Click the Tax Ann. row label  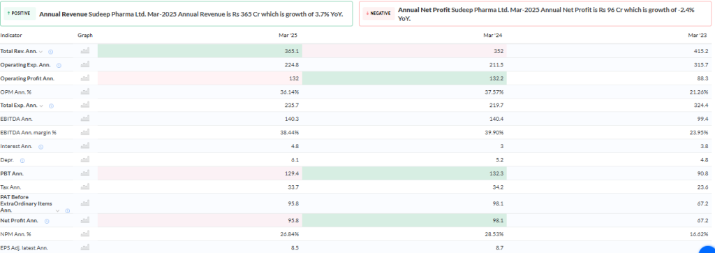(x=11, y=187)
